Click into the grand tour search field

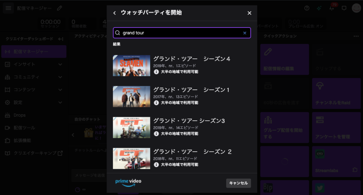(x=182, y=33)
